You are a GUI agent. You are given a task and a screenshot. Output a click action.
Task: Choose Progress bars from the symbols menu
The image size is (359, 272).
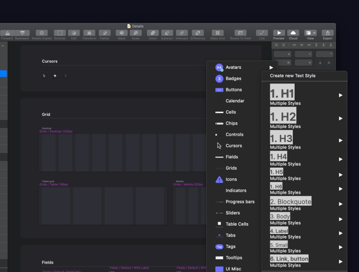(240, 202)
